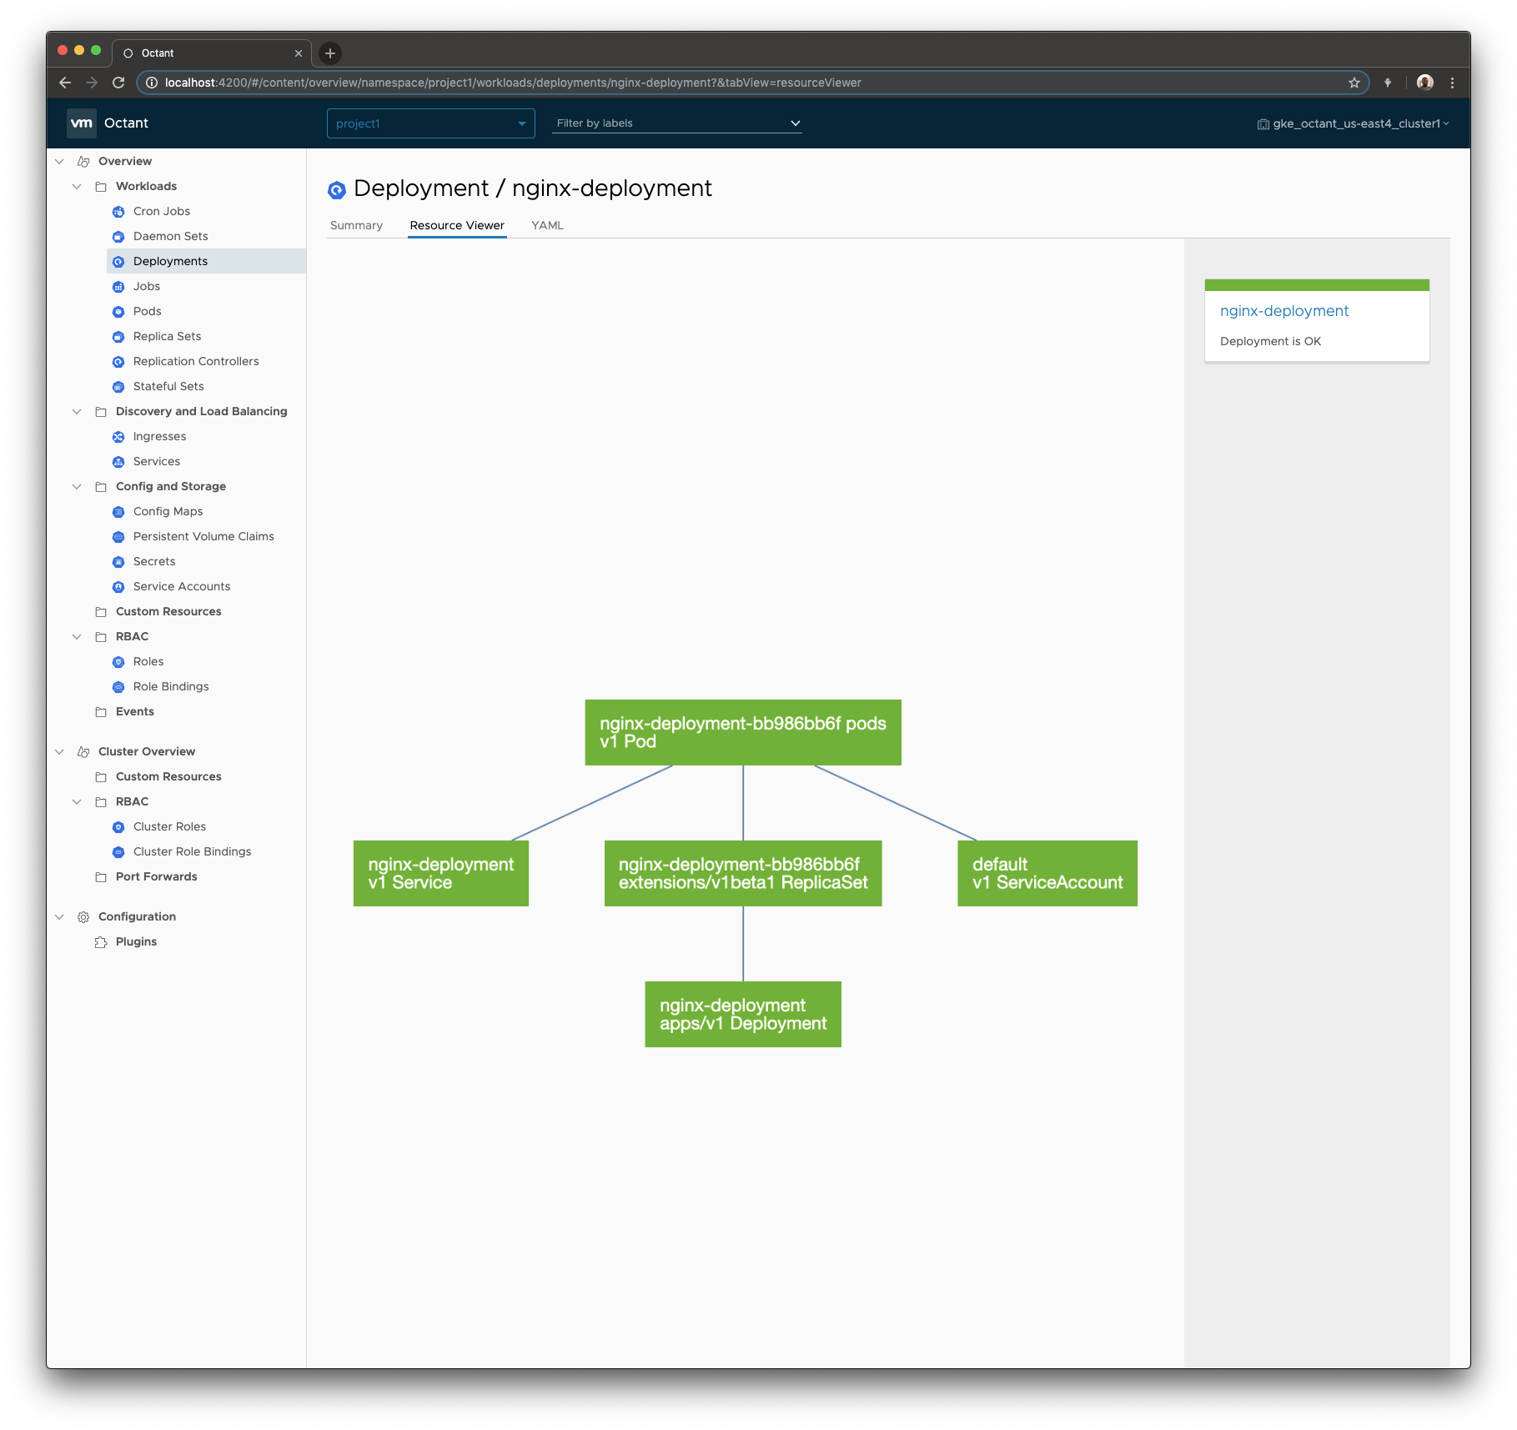Click the Roles sidebar icon
1517x1430 pixels.
pos(118,662)
